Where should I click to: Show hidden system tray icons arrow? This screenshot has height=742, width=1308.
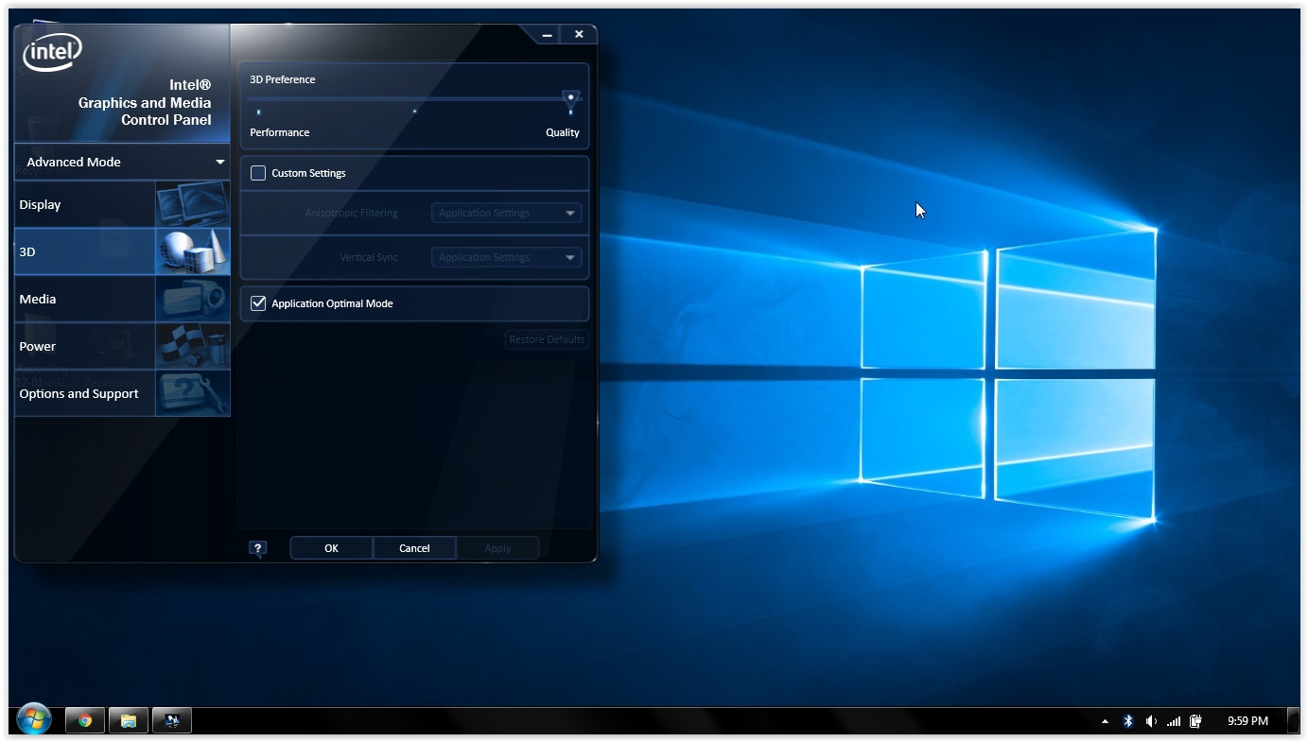click(1105, 721)
